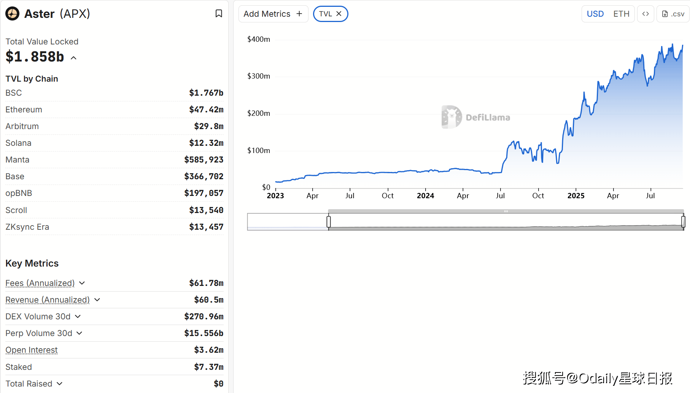Expand the Perp Volume 30d dropdown

tap(79, 333)
